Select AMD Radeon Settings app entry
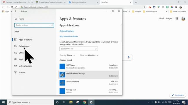The image size is (188, 105). point(89,75)
